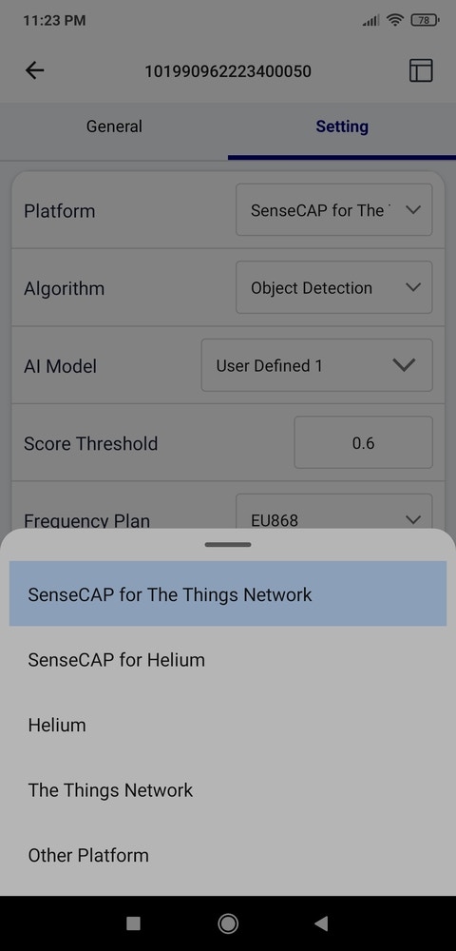
Task: Select Other Platform option
Action: click(228, 855)
